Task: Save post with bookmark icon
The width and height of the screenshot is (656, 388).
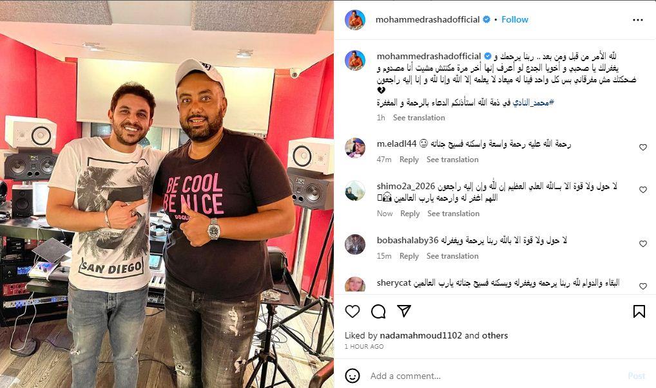Action: [639, 311]
